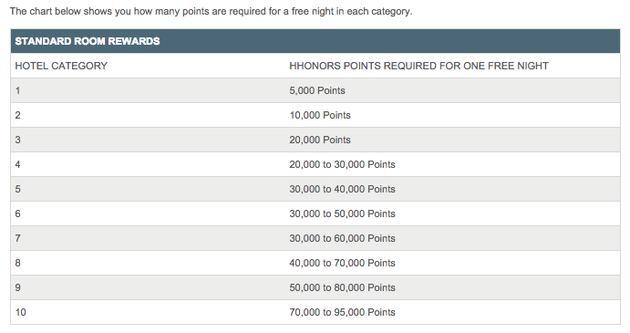Select the 30,000 to 60,000 Points cell

(x=342, y=238)
